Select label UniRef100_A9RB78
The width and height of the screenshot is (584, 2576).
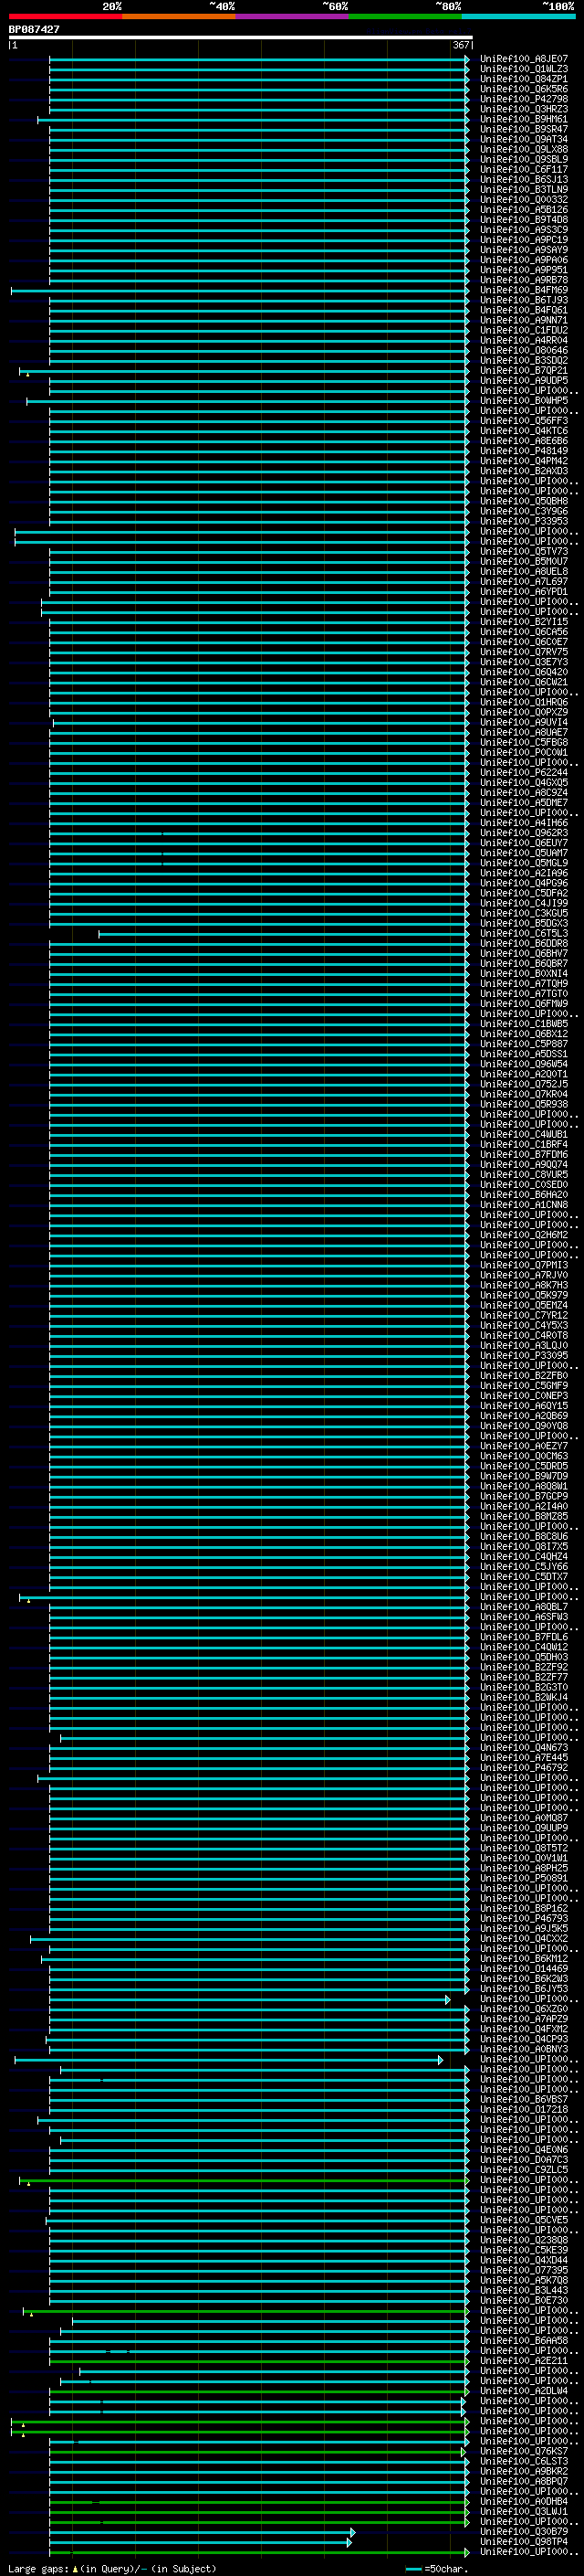pos(524,280)
